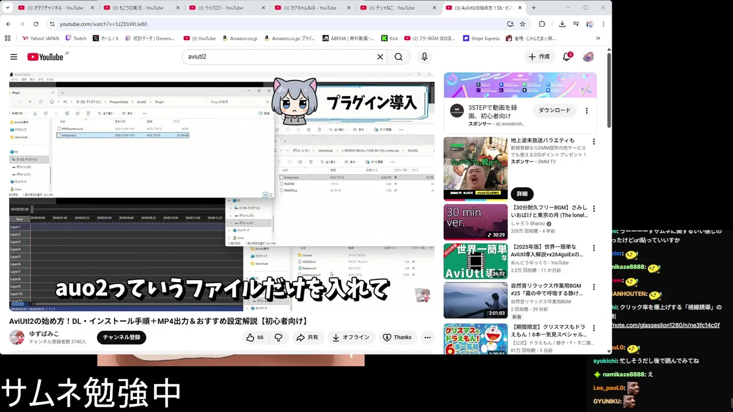The image size is (733, 412).
Task: Open the media control icon in toolbar
Action: pos(576,24)
